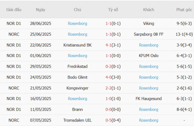Click the KFUM Oslo team name
Screen dimensions: 194x126
(149, 56)
